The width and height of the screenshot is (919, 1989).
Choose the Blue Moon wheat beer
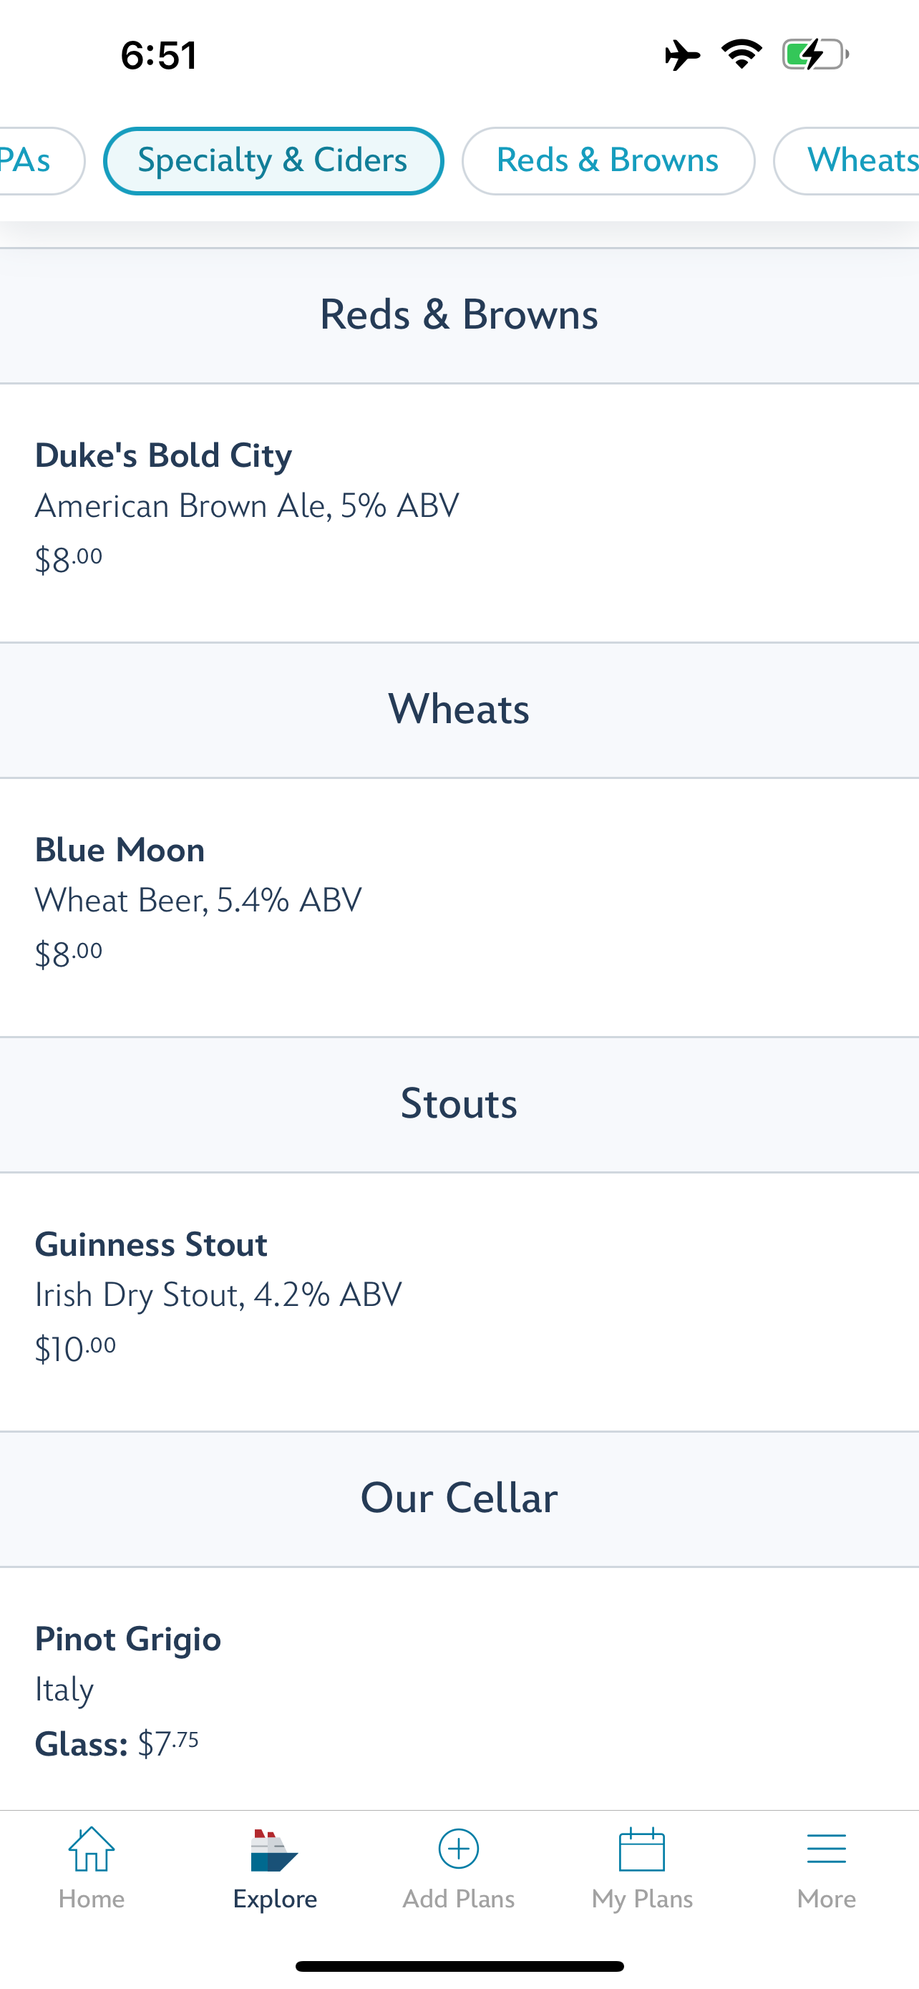458,901
